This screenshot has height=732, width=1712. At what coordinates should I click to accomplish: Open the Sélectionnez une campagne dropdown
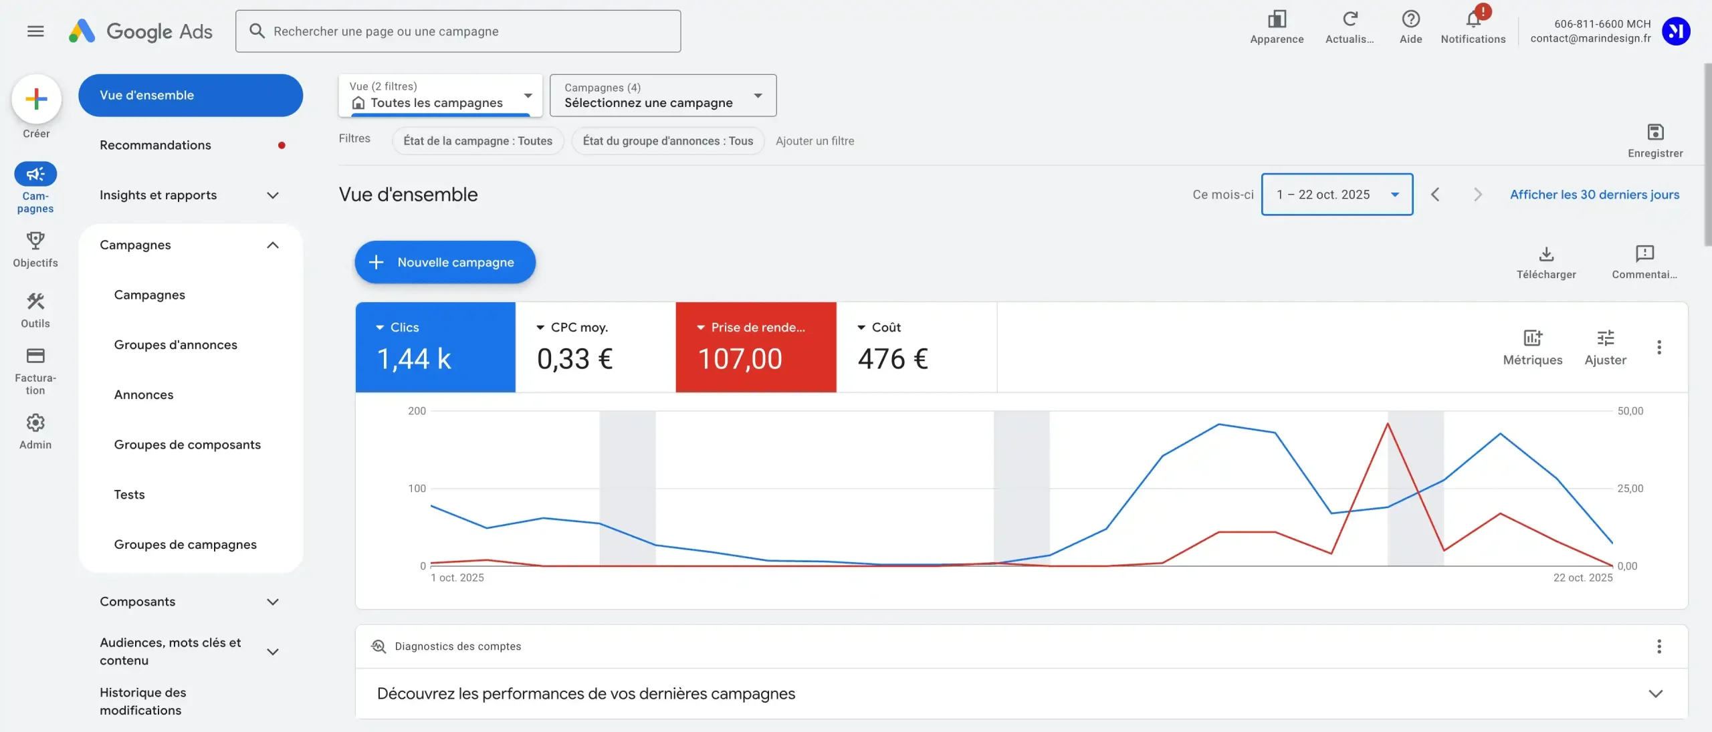[x=662, y=96]
